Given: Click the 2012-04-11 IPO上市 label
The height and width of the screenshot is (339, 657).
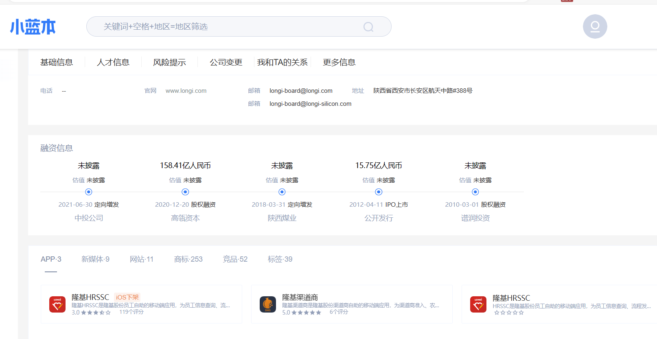Looking at the screenshot, I should 379,205.
